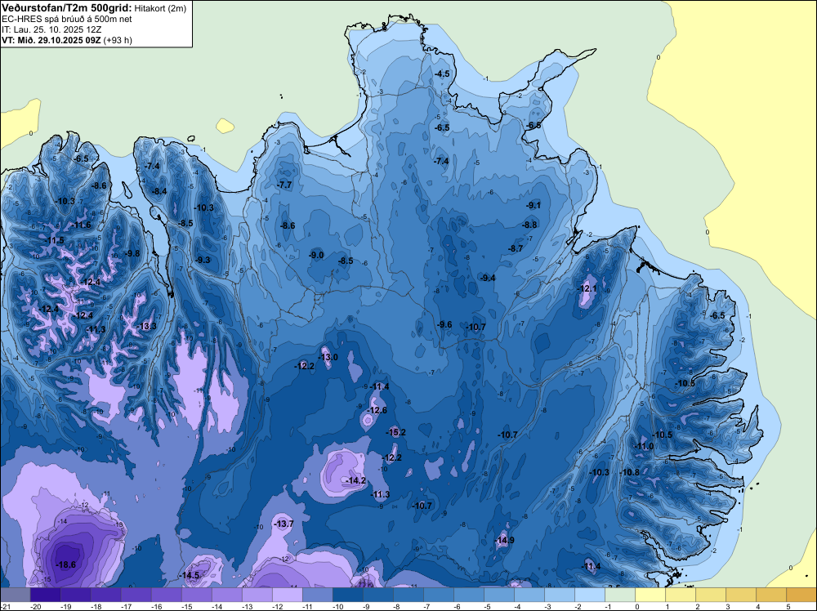Click the -14.5 temperature label
Viewport: 817px width, 611px height.
coord(190,576)
